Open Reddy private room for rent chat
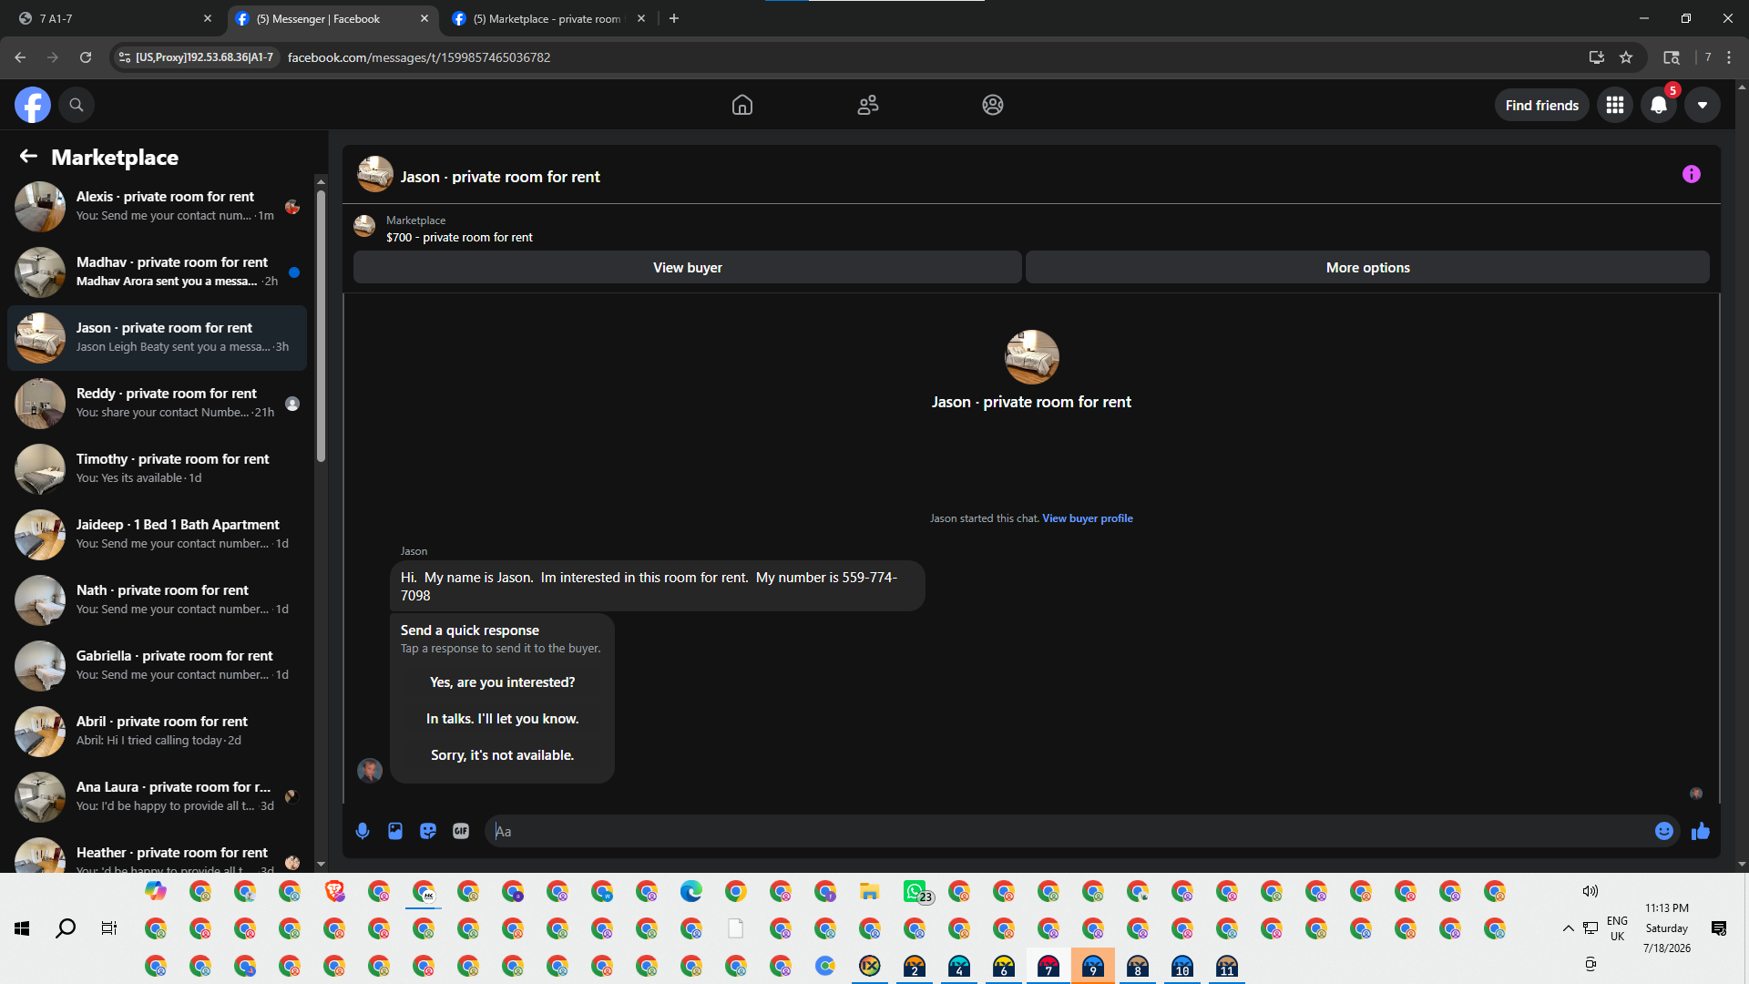This screenshot has width=1749, height=984. 157,404
